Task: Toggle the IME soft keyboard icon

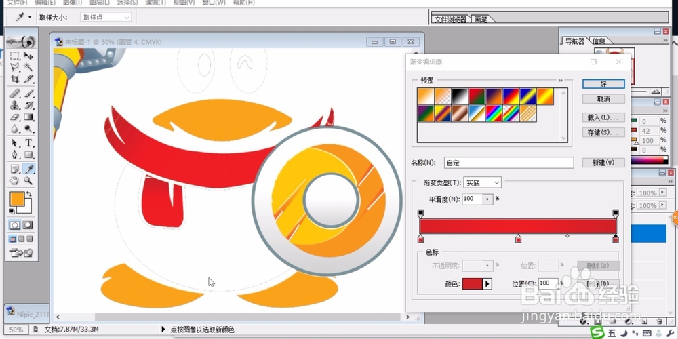Action: (647, 332)
